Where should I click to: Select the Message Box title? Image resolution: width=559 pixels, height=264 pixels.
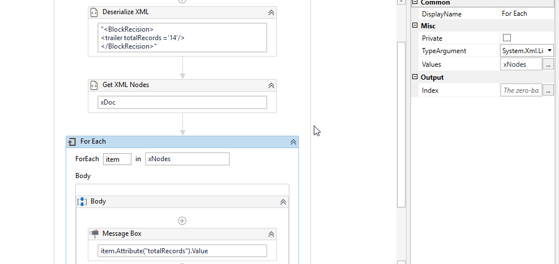[x=122, y=234]
